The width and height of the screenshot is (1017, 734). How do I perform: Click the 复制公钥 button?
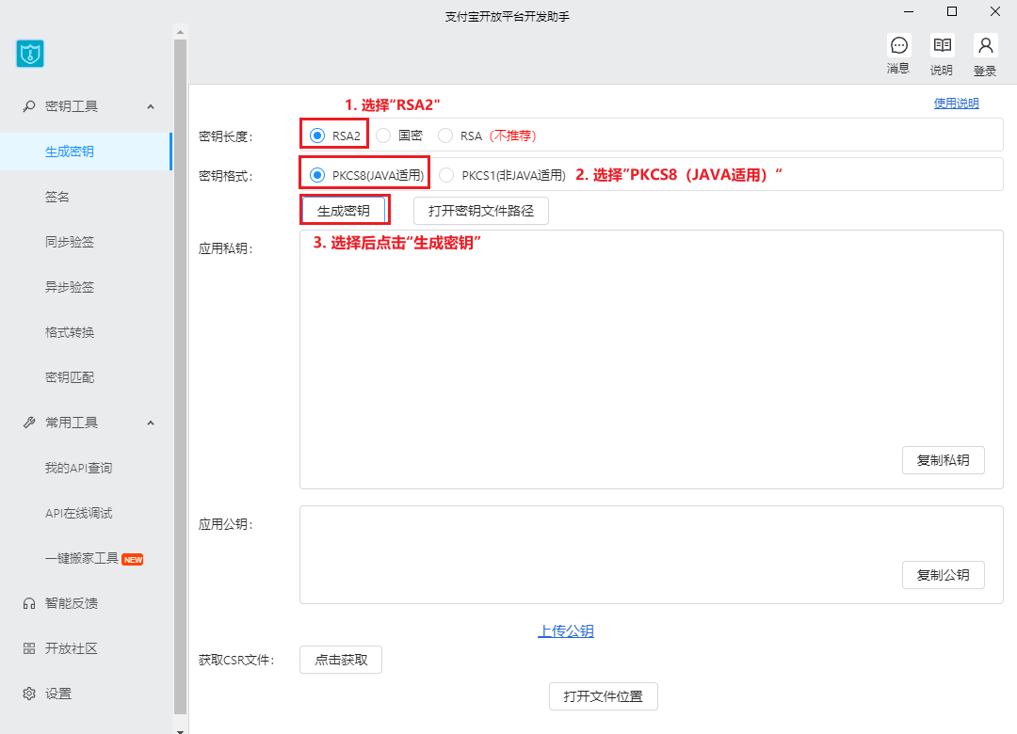coord(943,575)
